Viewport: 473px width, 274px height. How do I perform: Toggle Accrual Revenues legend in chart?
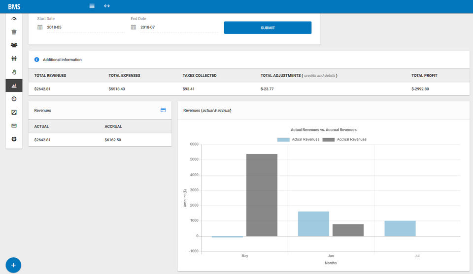(344, 139)
